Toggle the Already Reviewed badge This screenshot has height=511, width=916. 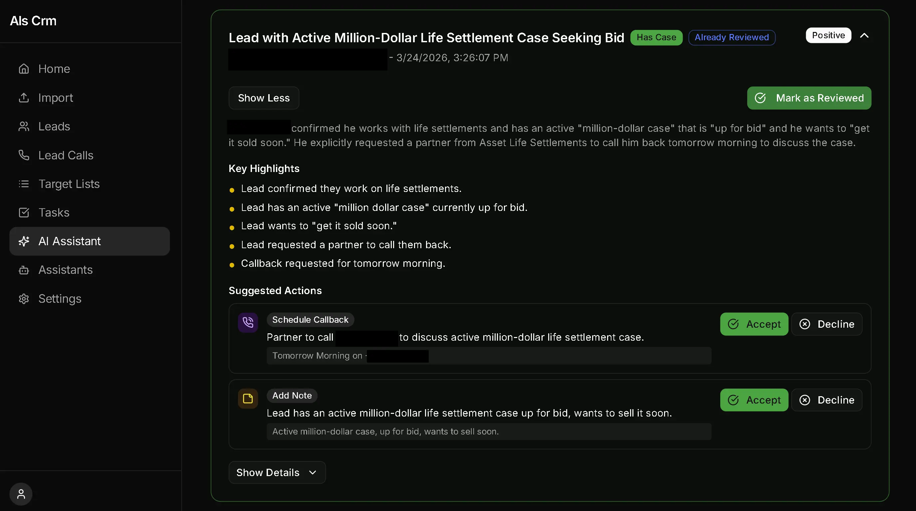coord(732,37)
